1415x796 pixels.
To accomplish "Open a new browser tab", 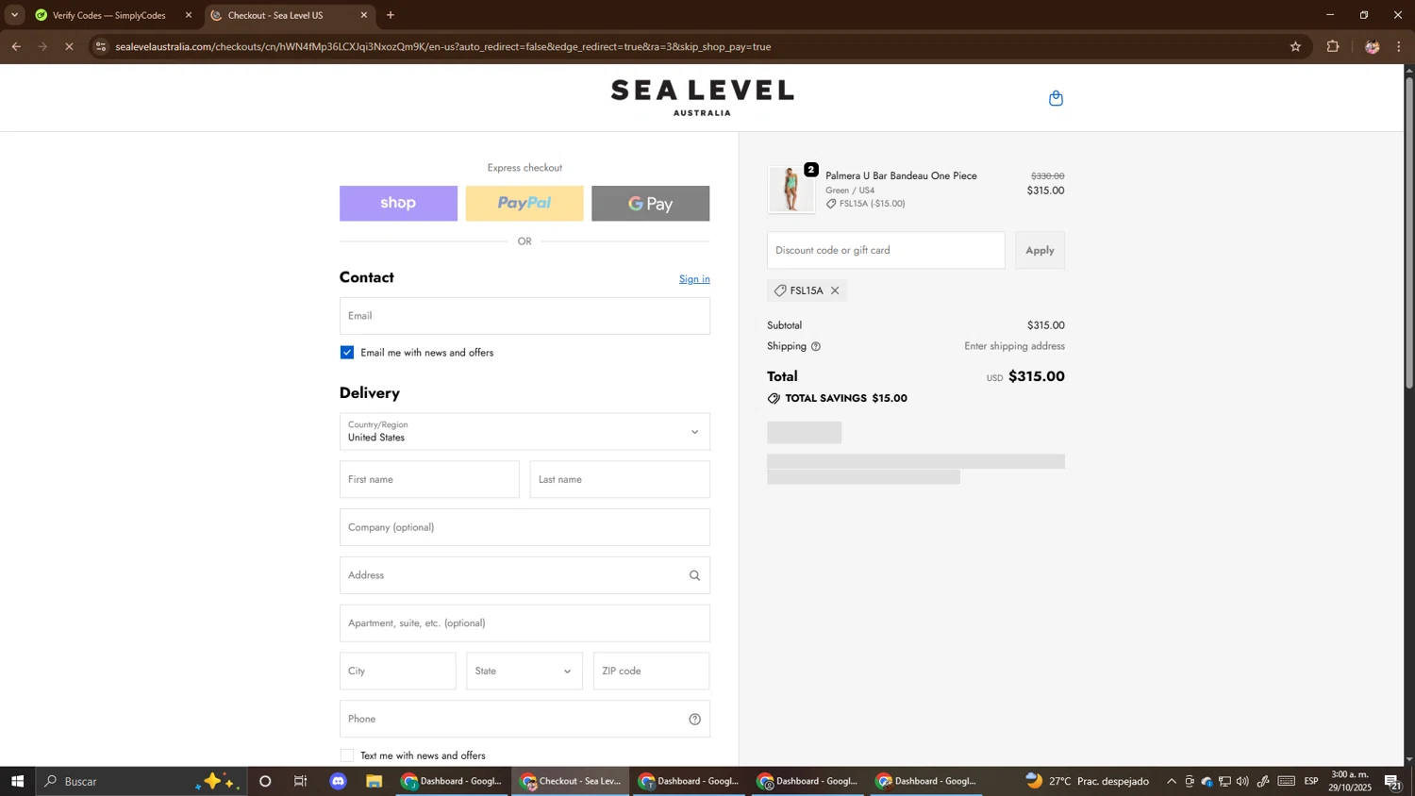I will (391, 15).
